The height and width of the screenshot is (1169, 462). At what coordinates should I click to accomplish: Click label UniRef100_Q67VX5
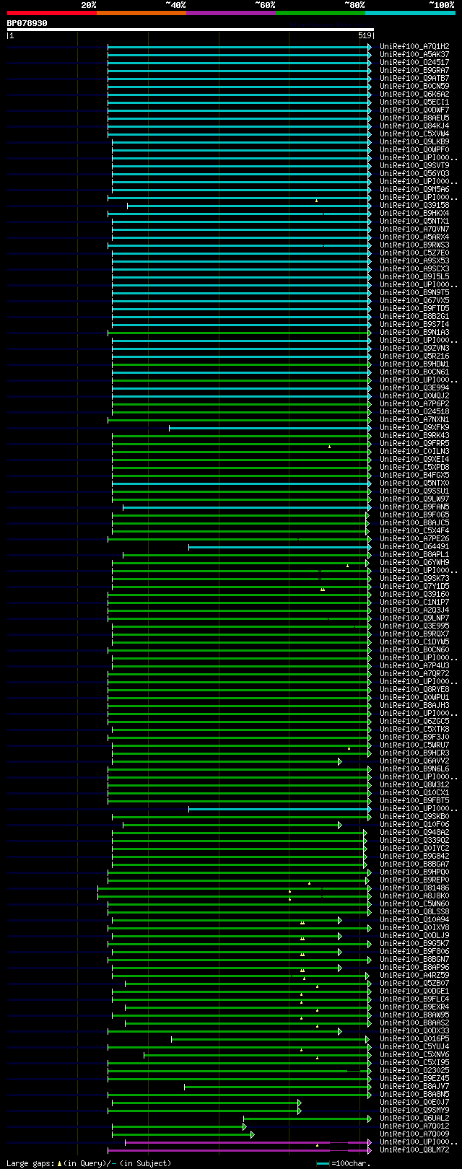[x=415, y=301]
